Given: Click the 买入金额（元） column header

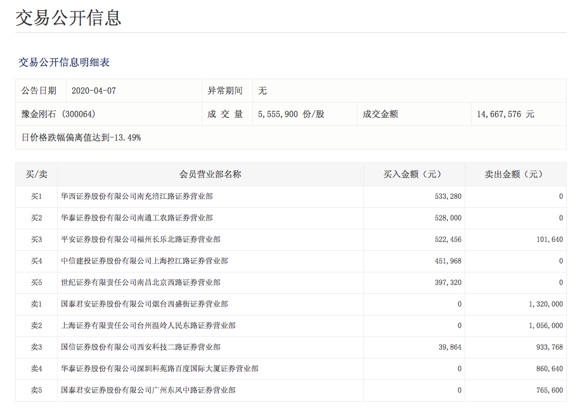Looking at the screenshot, I should [x=413, y=174].
